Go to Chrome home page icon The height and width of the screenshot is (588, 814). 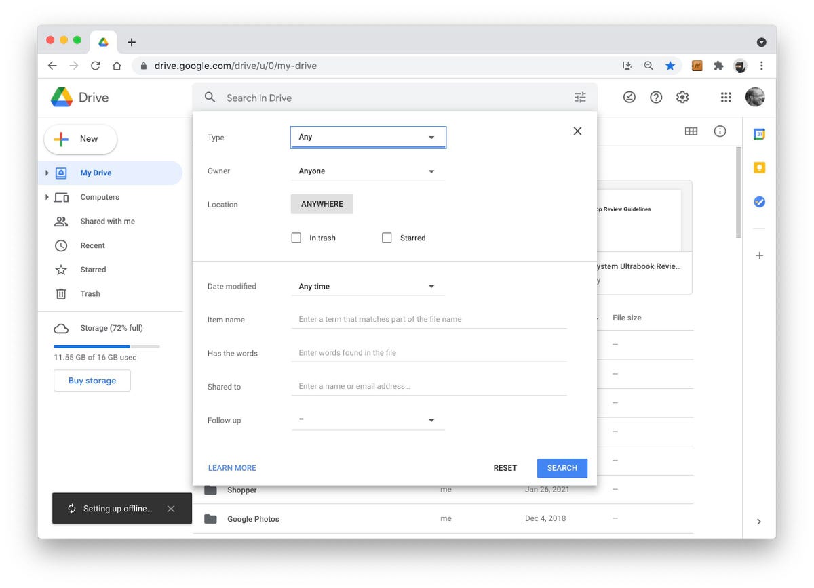(x=117, y=66)
